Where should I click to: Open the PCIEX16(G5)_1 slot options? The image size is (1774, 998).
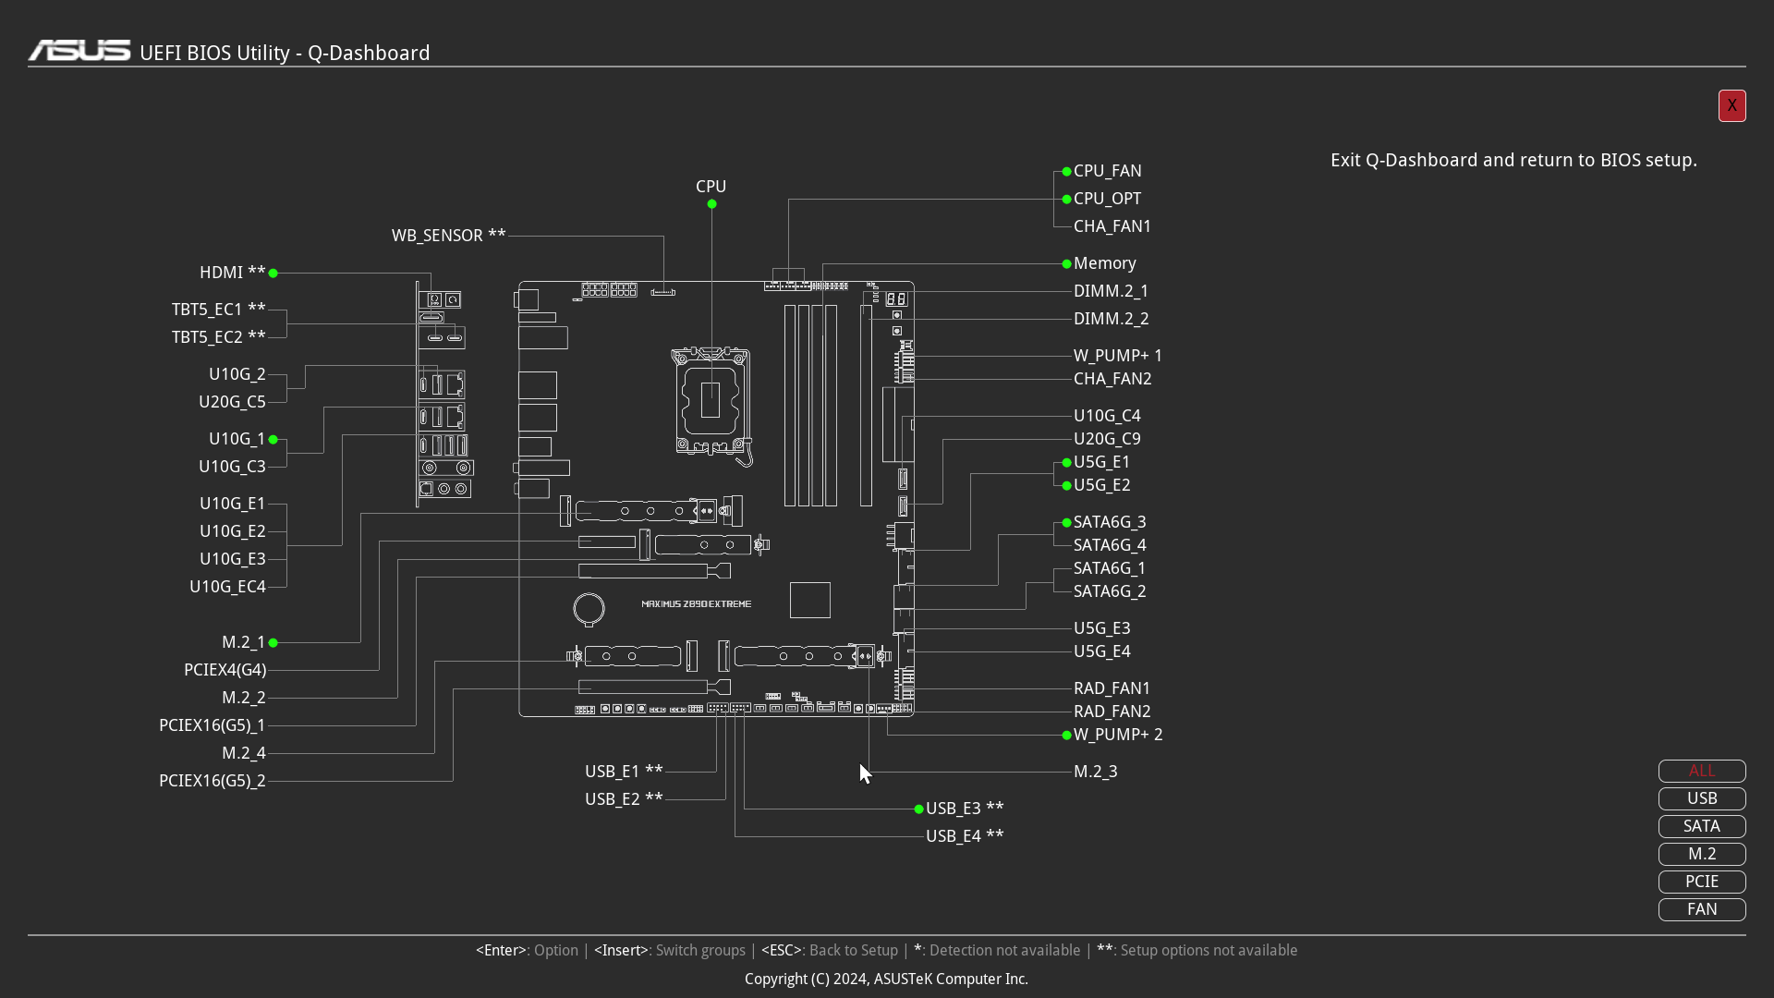[x=212, y=725]
